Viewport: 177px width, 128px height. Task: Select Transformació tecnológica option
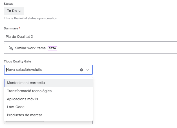(x=48, y=91)
